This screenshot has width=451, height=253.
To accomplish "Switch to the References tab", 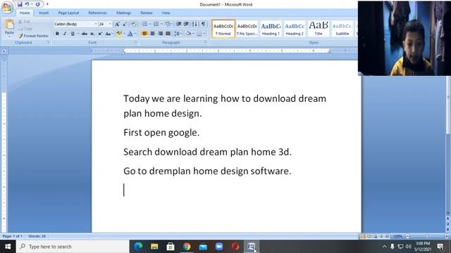I will pyautogui.click(x=97, y=13).
